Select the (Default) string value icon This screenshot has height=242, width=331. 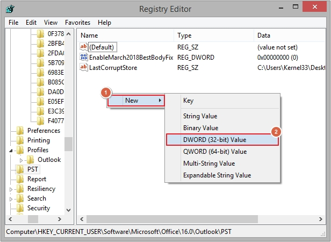coord(84,47)
